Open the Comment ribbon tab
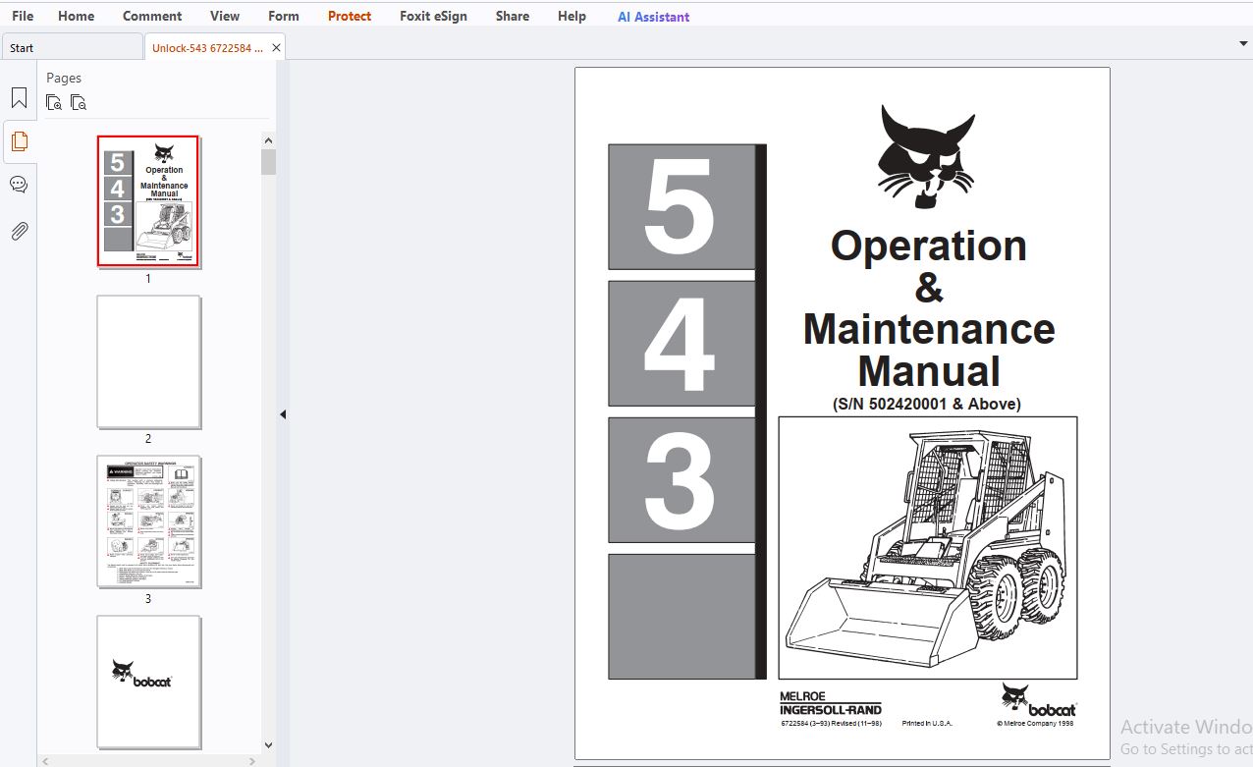 [x=152, y=16]
